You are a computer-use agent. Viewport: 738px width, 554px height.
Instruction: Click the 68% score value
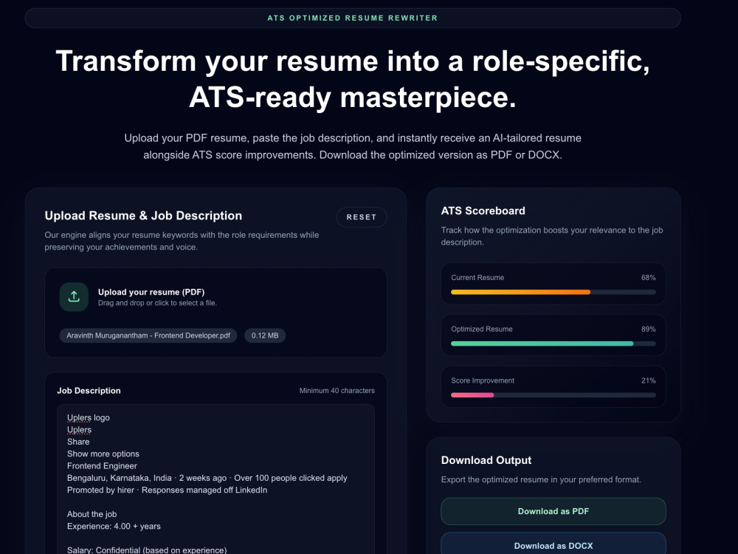648,278
